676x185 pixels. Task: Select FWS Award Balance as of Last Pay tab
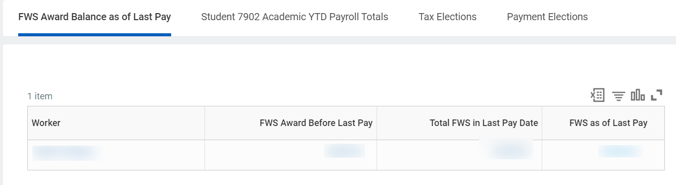point(94,17)
